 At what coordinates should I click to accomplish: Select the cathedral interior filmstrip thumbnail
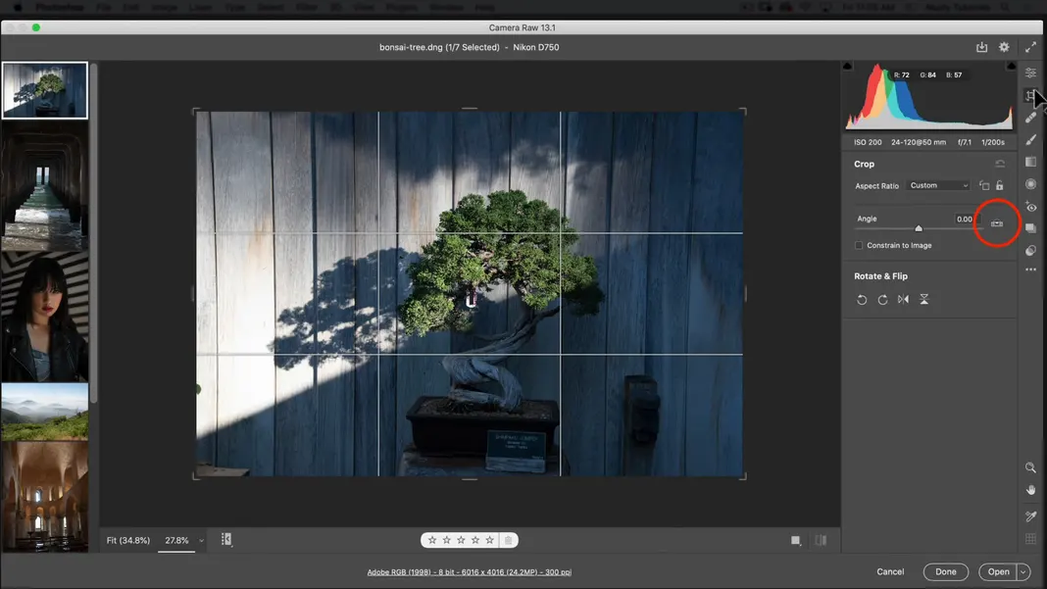click(x=45, y=497)
